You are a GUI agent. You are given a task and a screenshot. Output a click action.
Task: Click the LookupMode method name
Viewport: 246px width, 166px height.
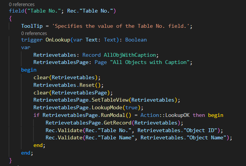coord(107,107)
